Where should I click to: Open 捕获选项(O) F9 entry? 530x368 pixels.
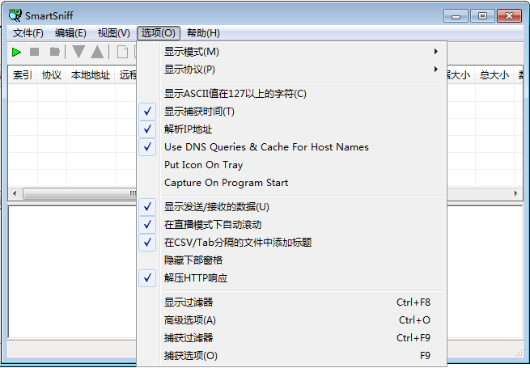292,356
